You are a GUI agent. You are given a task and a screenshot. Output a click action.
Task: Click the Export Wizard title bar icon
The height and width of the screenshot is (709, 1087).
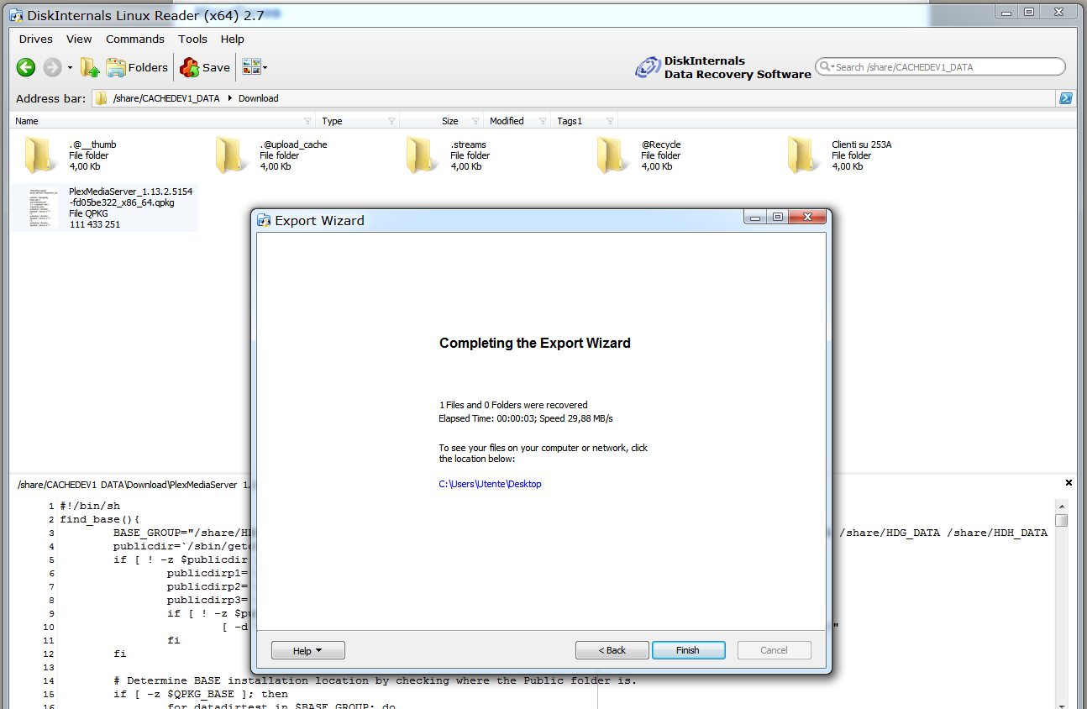pyautogui.click(x=264, y=221)
